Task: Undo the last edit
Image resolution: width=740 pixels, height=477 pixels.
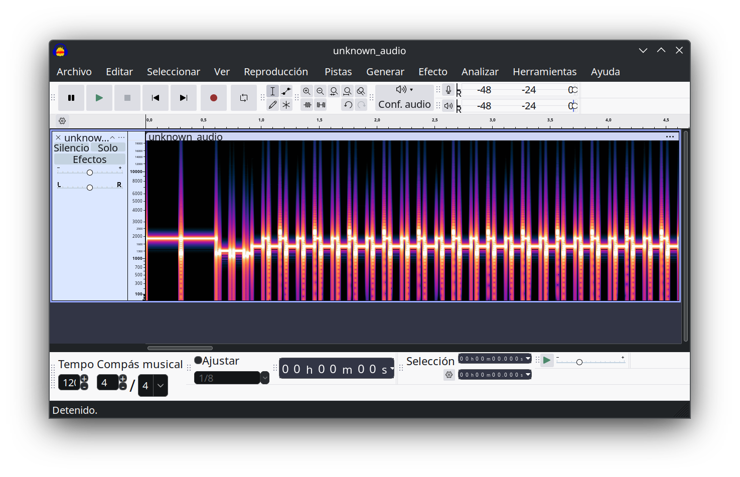Action: pos(348,105)
